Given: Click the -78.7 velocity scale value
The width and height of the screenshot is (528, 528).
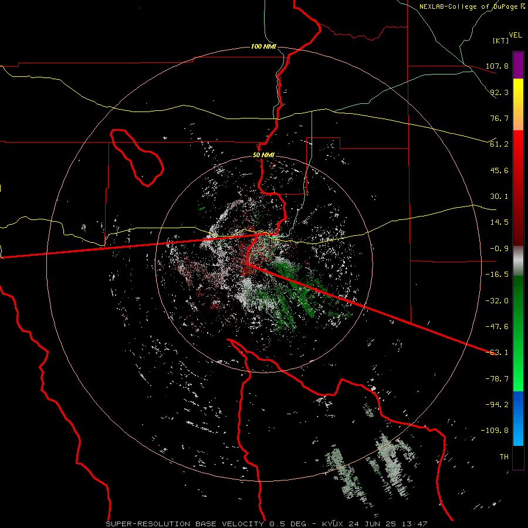Looking at the screenshot, I should [x=497, y=379].
